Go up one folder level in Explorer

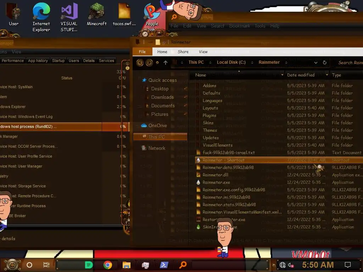[165, 62]
